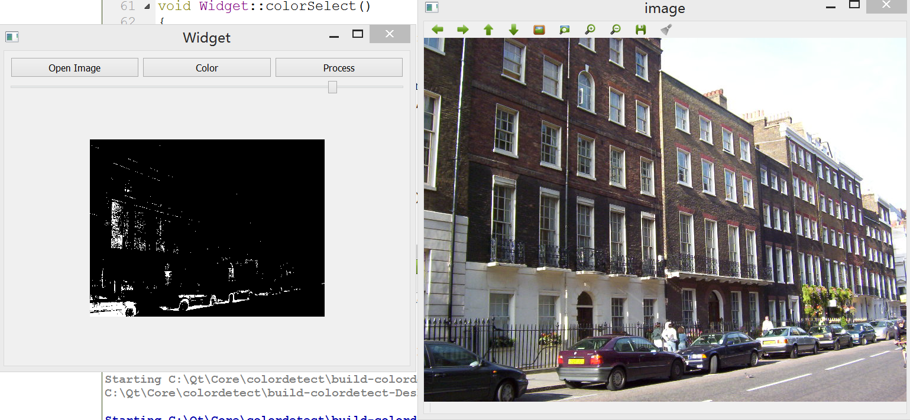
Task: Reset image to original size icon
Action: point(539,30)
